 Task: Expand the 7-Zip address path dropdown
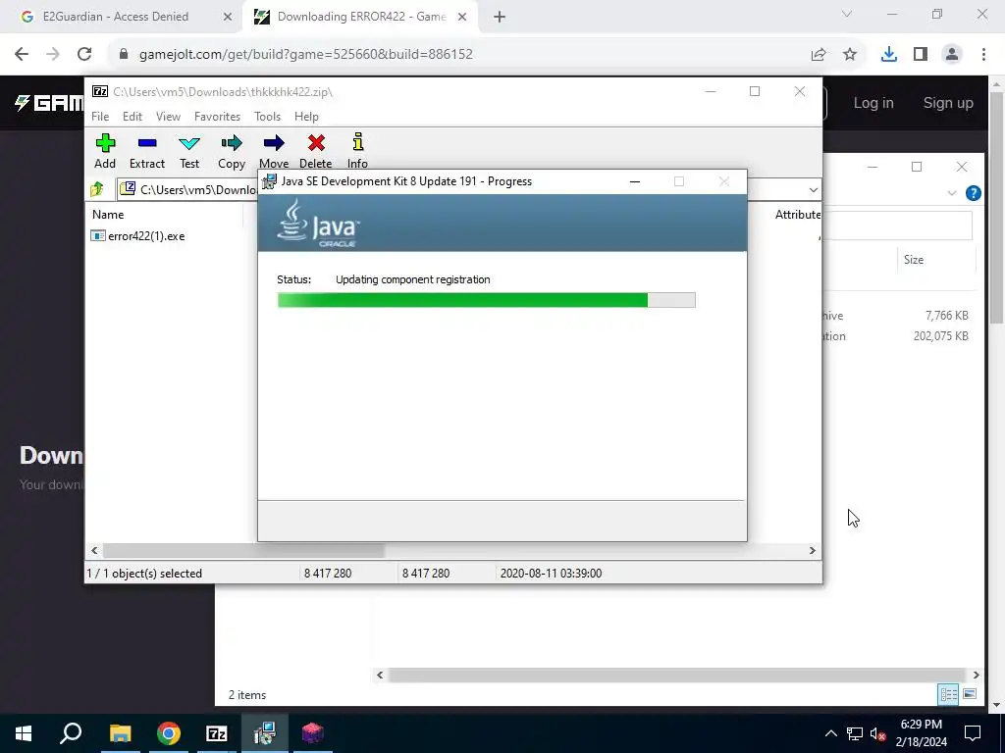pos(813,190)
